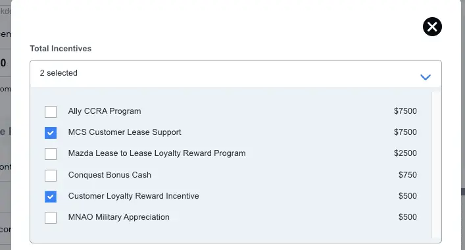Tick the Conquest Bonus Cash checkbox

51,176
